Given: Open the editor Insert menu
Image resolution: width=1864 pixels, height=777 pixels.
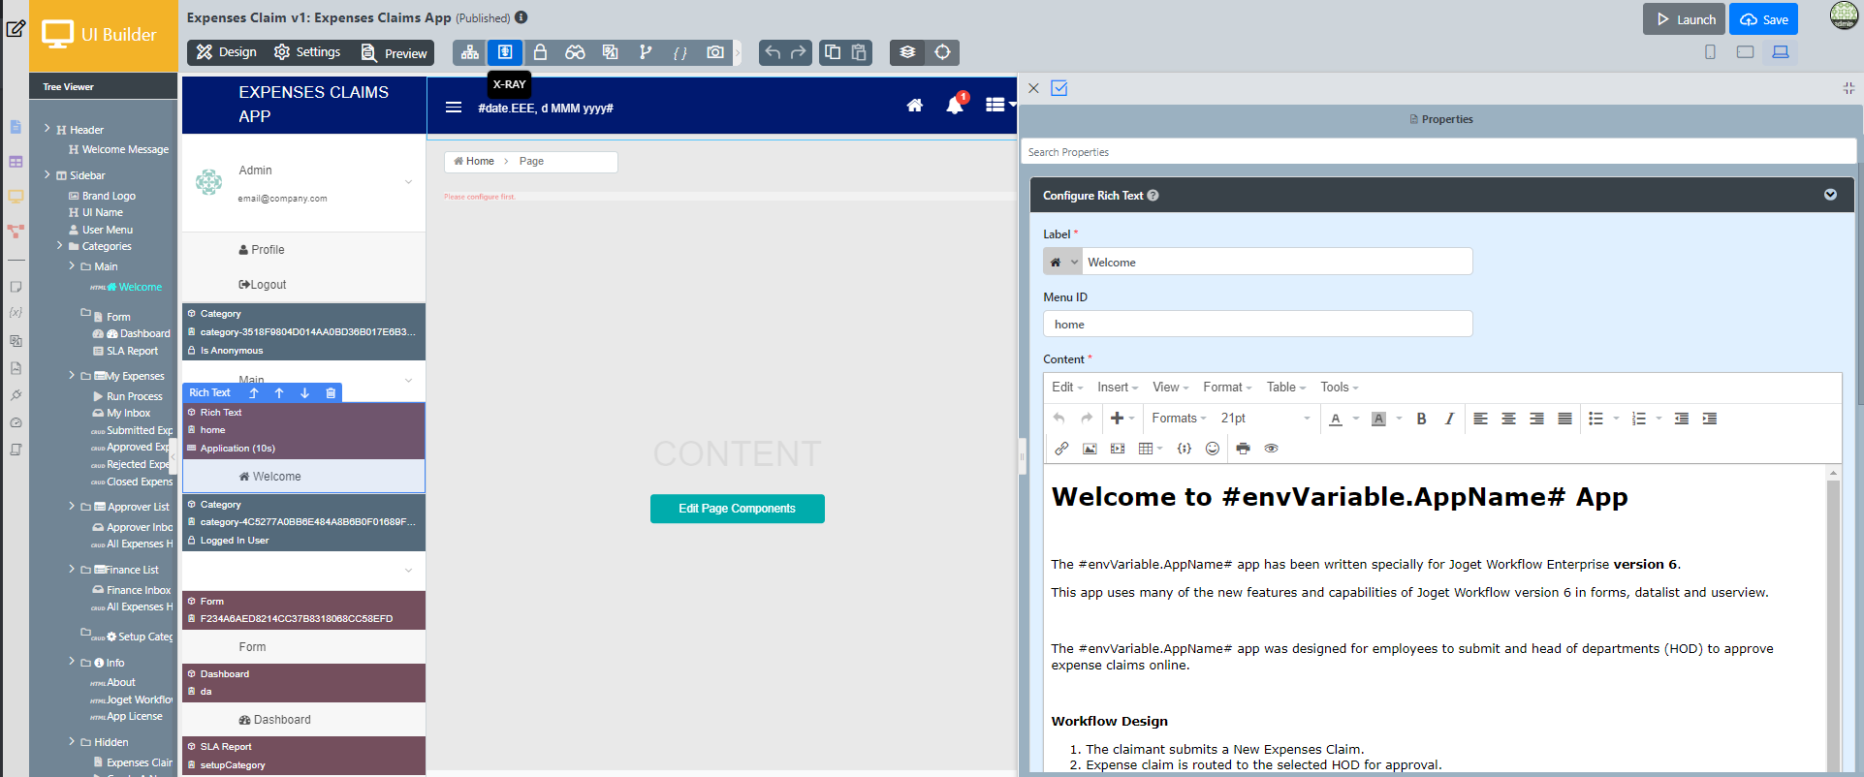Looking at the screenshot, I should (x=1118, y=388).
